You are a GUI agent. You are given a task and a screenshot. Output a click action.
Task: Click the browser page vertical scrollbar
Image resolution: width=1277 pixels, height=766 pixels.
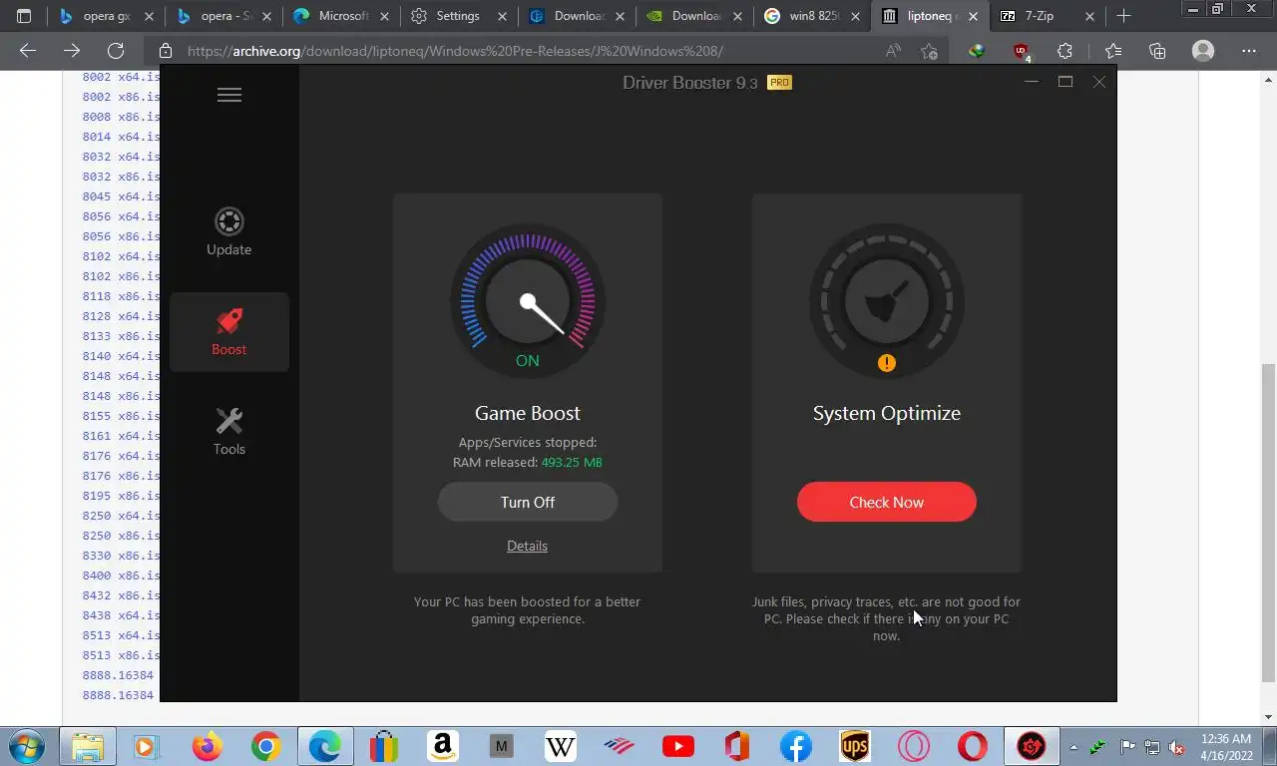pyautogui.click(x=1268, y=523)
